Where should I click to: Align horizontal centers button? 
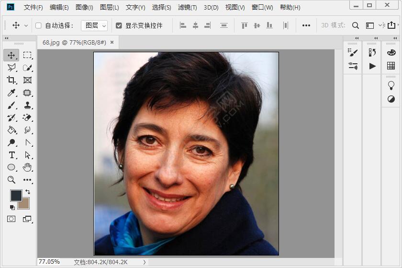click(x=195, y=25)
